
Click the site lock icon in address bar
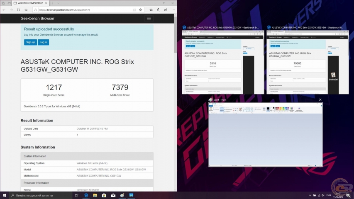[x=35, y=10]
